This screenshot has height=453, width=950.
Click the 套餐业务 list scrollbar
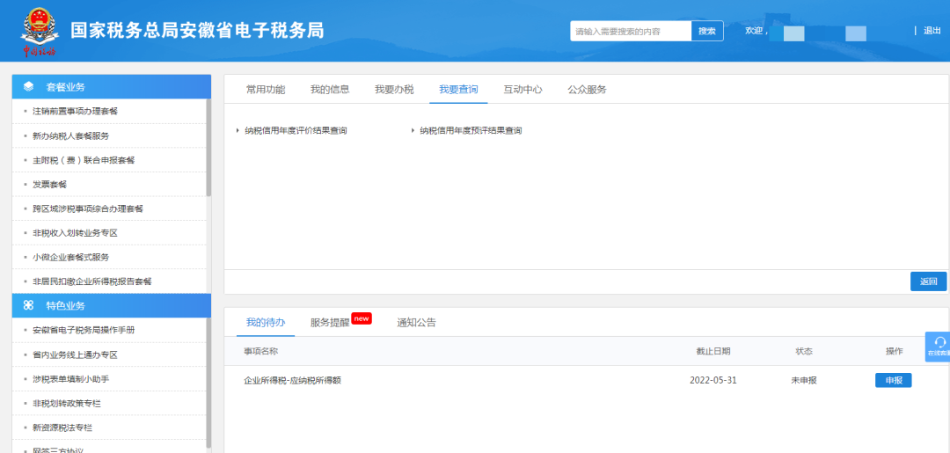point(208,148)
